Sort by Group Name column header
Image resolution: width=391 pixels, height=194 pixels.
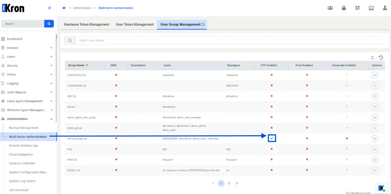point(78,65)
